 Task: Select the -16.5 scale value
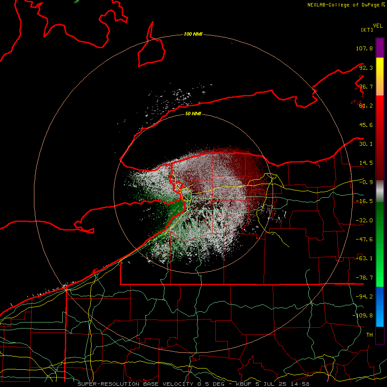364,201
